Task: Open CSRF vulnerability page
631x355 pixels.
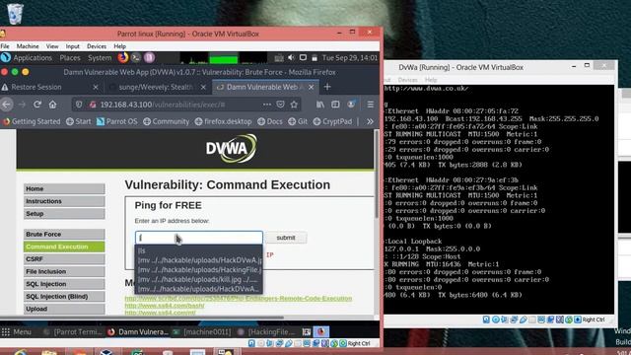Action: click(x=64, y=259)
